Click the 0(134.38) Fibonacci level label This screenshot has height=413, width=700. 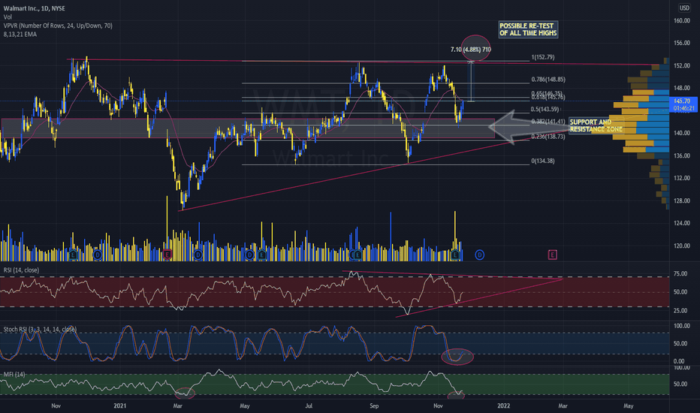click(x=543, y=161)
